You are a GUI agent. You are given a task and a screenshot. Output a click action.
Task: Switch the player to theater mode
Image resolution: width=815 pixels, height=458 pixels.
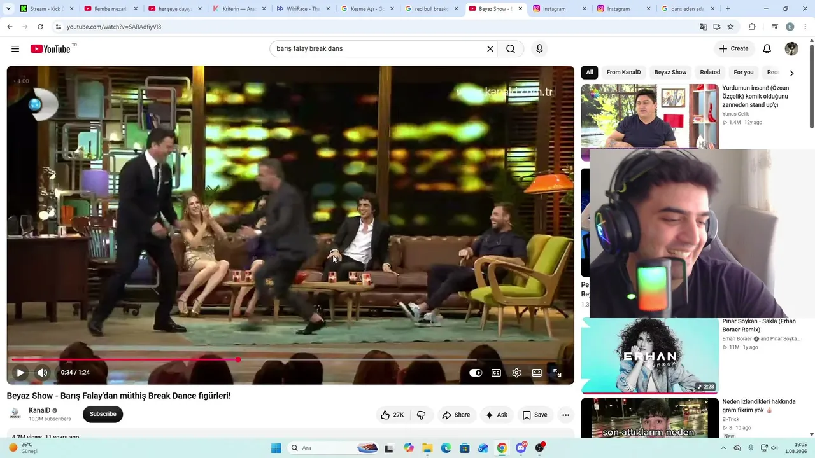pyautogui.click(x=537, y=373)
